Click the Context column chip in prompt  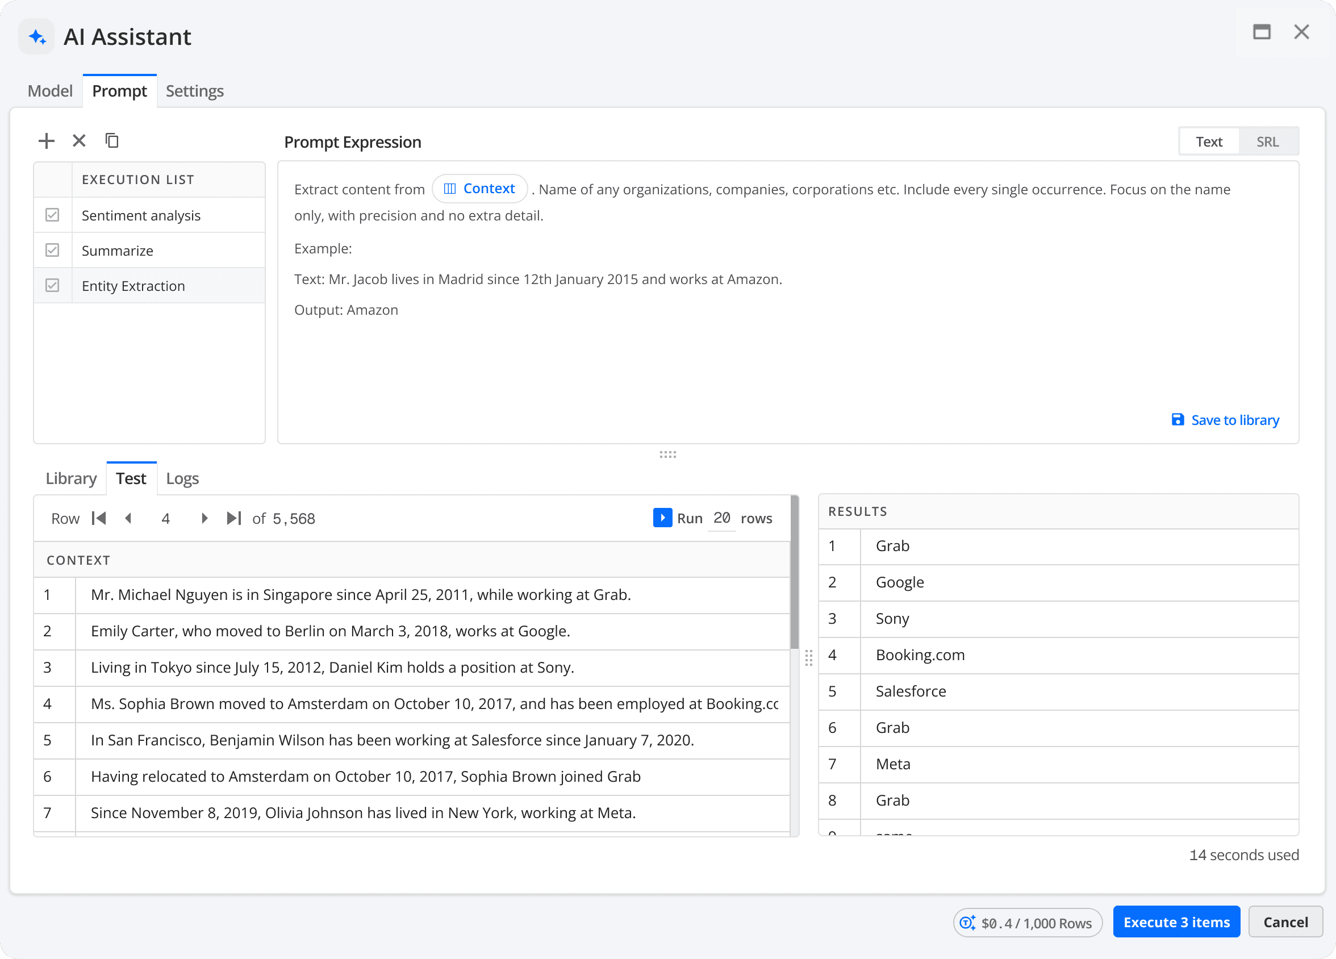[479, 189]
